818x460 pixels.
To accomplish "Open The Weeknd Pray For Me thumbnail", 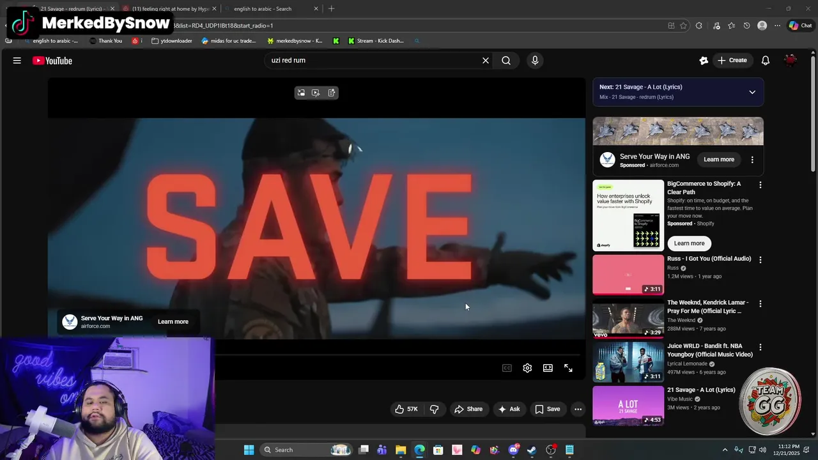I will coord(628,318).
